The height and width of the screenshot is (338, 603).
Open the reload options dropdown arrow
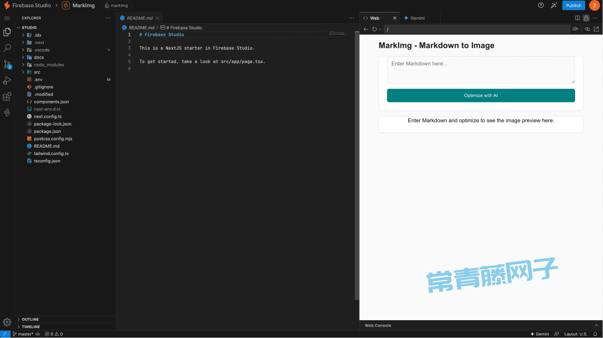[x=380, y=29]
